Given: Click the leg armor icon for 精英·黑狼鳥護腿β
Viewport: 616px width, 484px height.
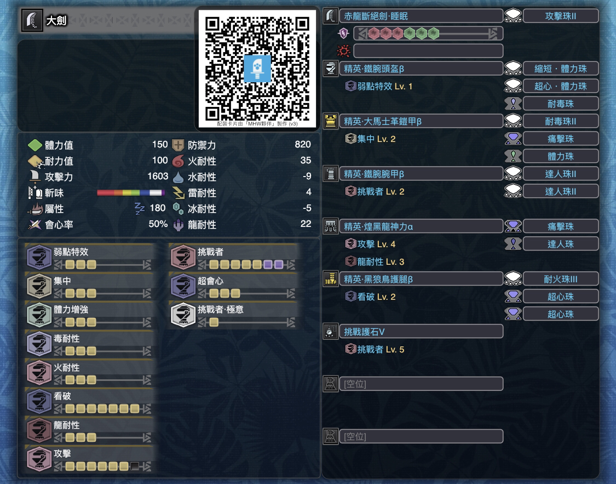Looking at the screenshot, I should [330, 279].
